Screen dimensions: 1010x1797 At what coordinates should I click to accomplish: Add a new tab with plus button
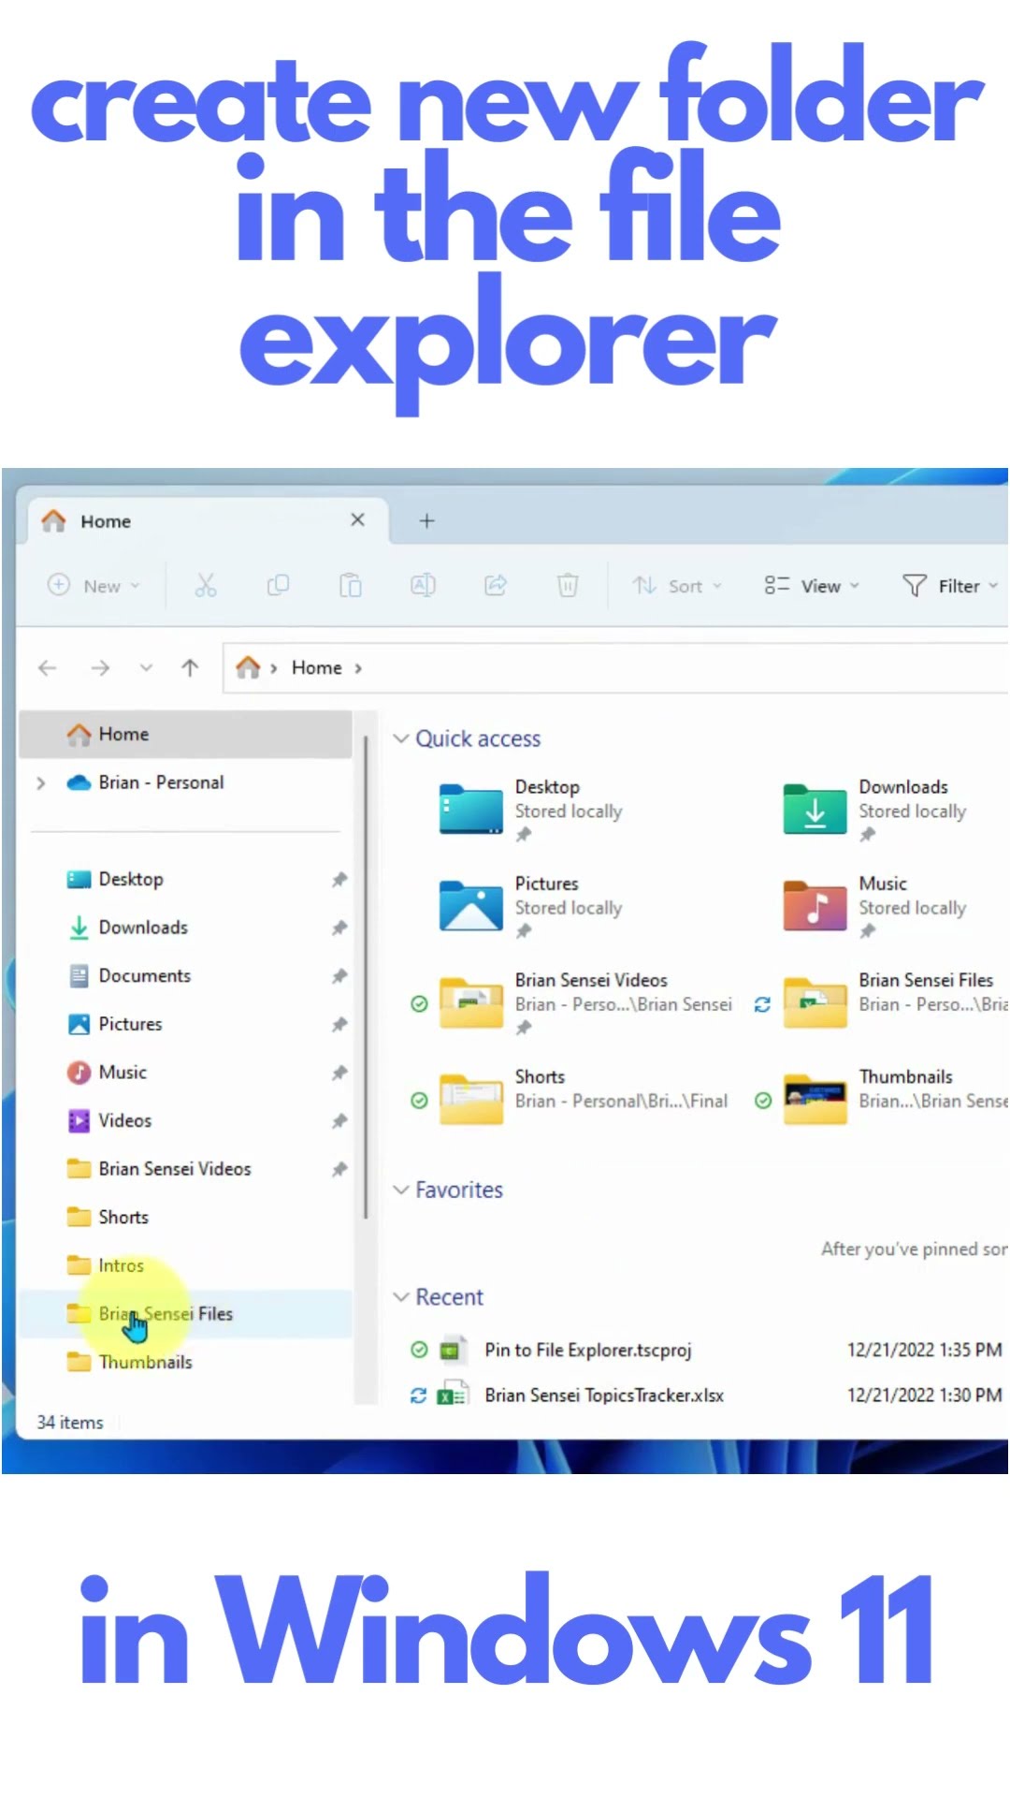426,520
